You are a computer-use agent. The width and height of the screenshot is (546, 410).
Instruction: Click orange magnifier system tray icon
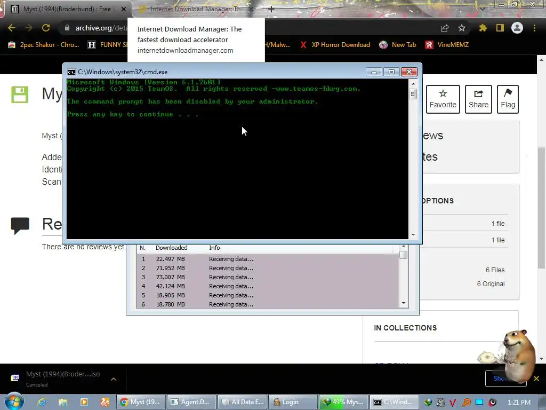(466, 403)
